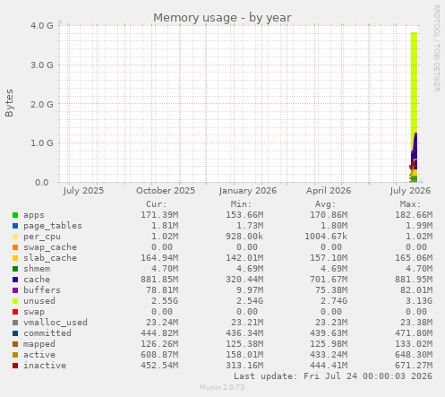Click the 'buffers' legend label
Image resolution: width=445 pixels, height=397 pixels.
pyautogui.click(x=42, y=290)
